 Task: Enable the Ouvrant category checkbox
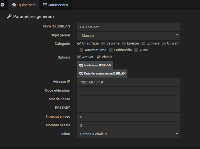(164, 43)
